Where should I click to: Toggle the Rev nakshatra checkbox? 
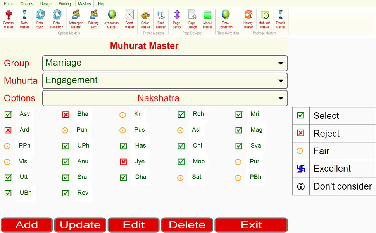coord(66,193)
